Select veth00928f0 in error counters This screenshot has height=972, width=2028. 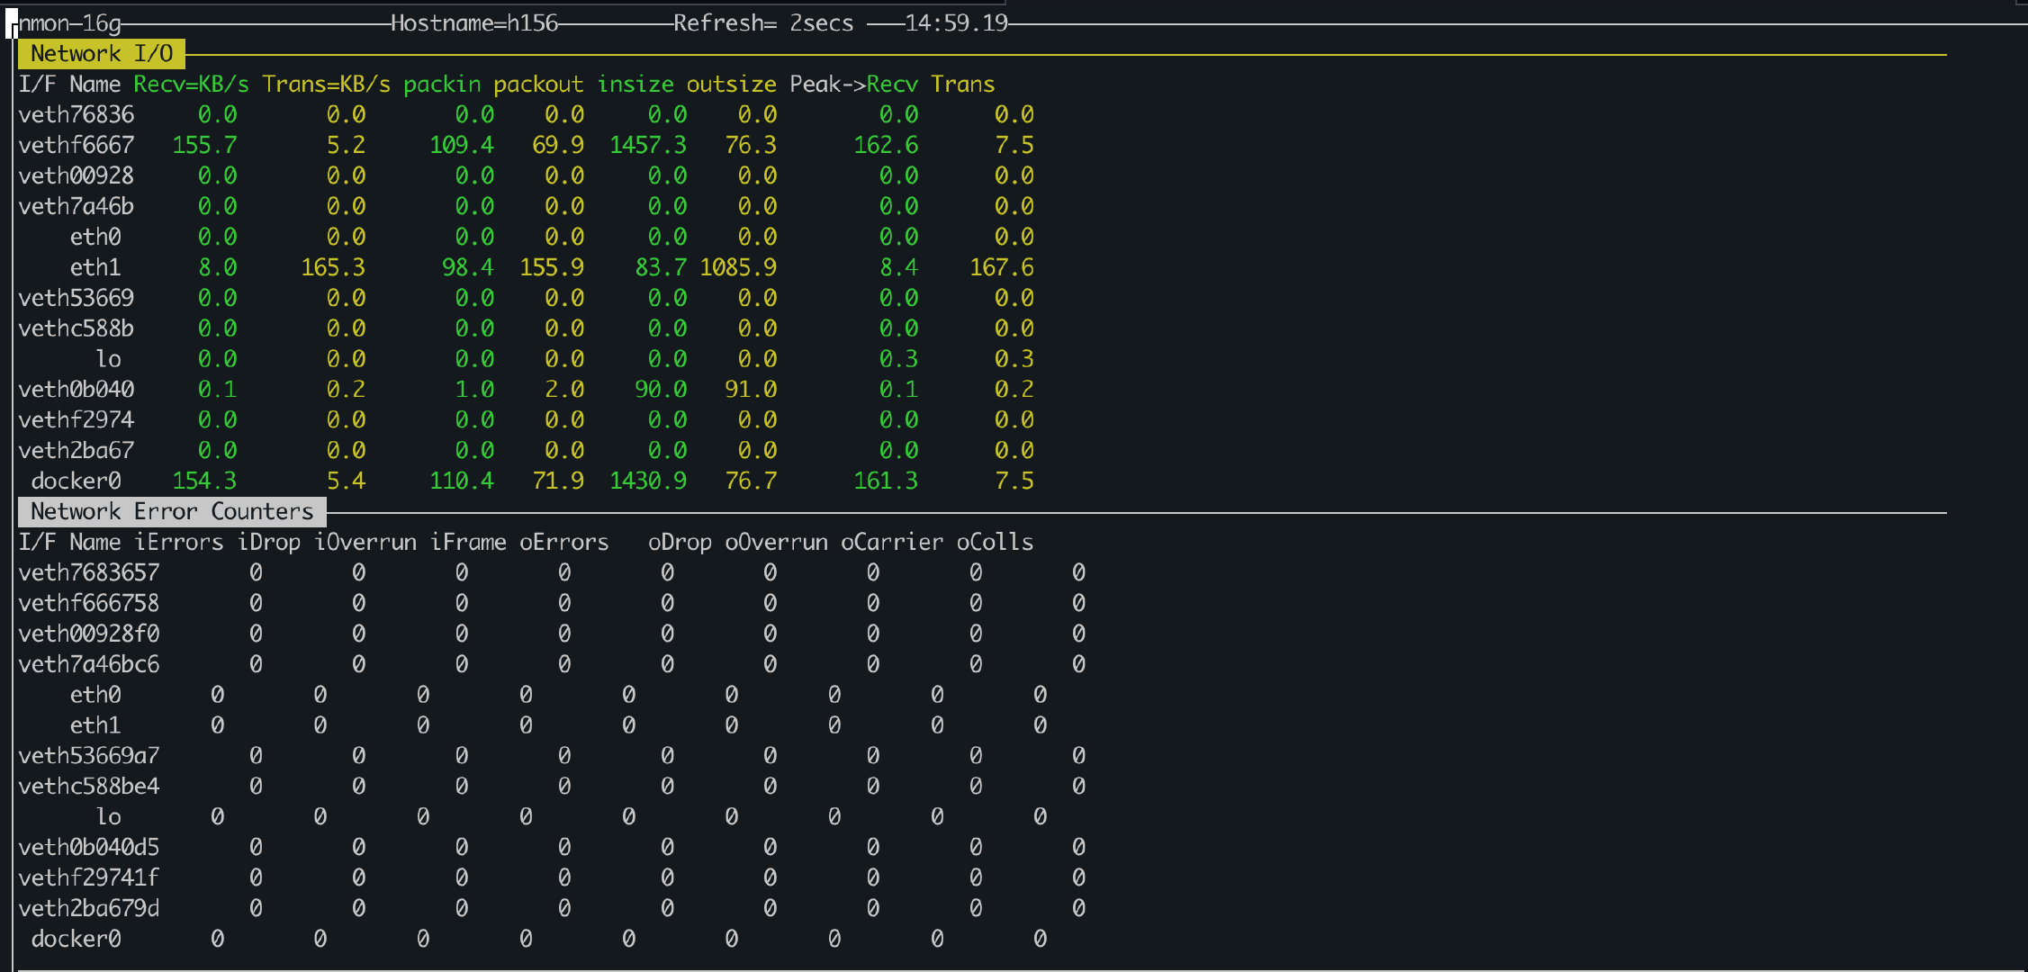click(89, 634)
